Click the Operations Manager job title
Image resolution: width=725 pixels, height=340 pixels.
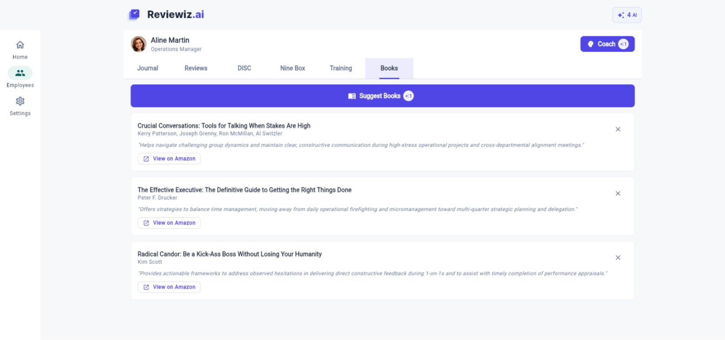click(x=176, y=49)
